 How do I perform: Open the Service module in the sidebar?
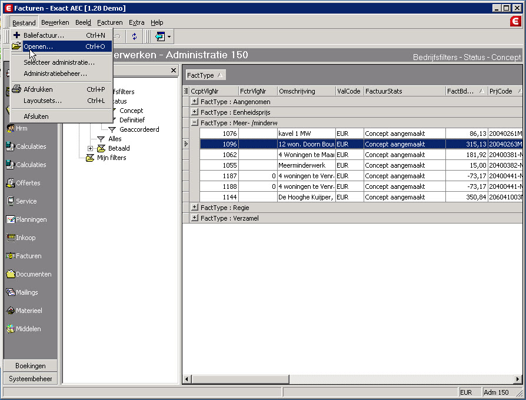[x=21, y=201]
